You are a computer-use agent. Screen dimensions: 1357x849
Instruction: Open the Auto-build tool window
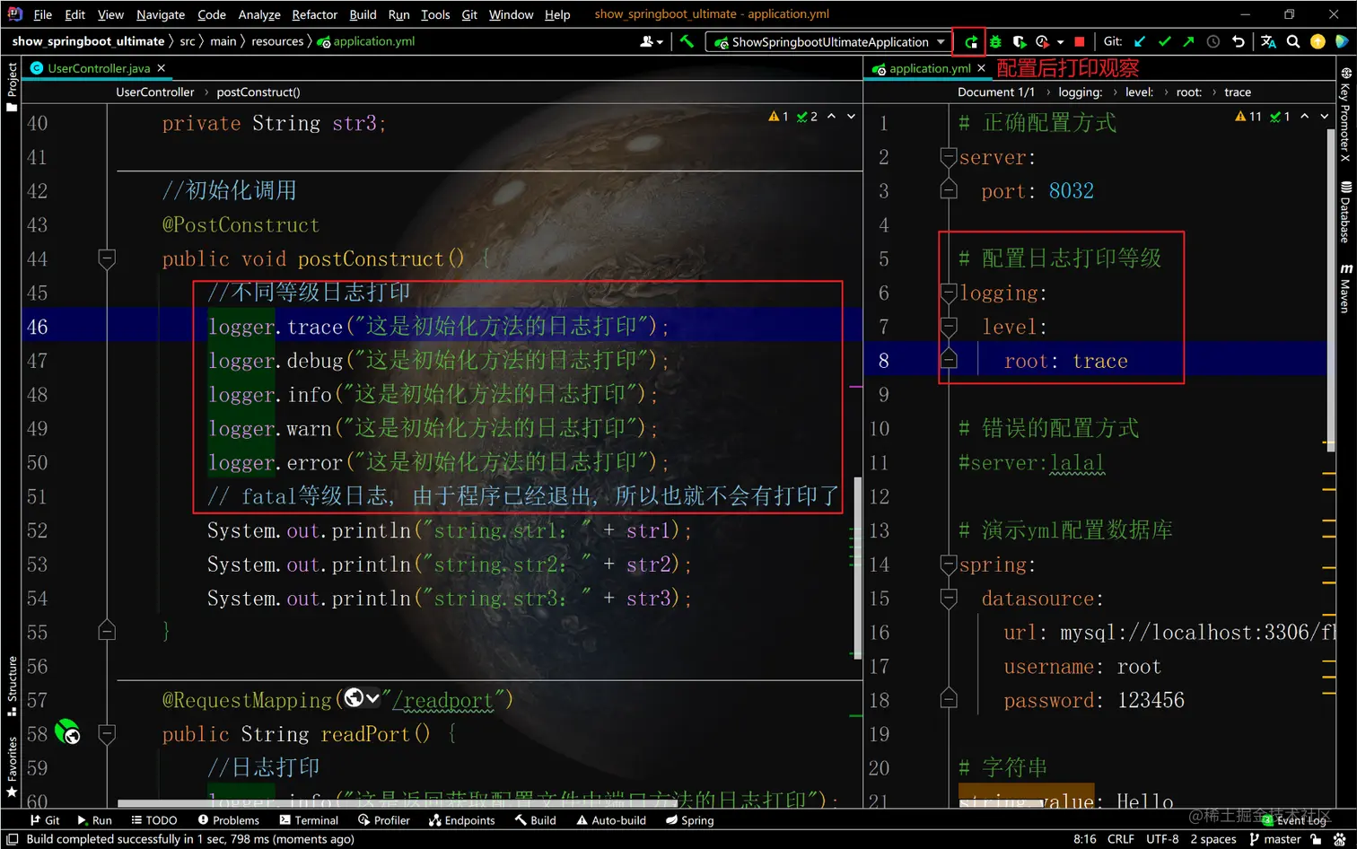[x=610, y=820]
